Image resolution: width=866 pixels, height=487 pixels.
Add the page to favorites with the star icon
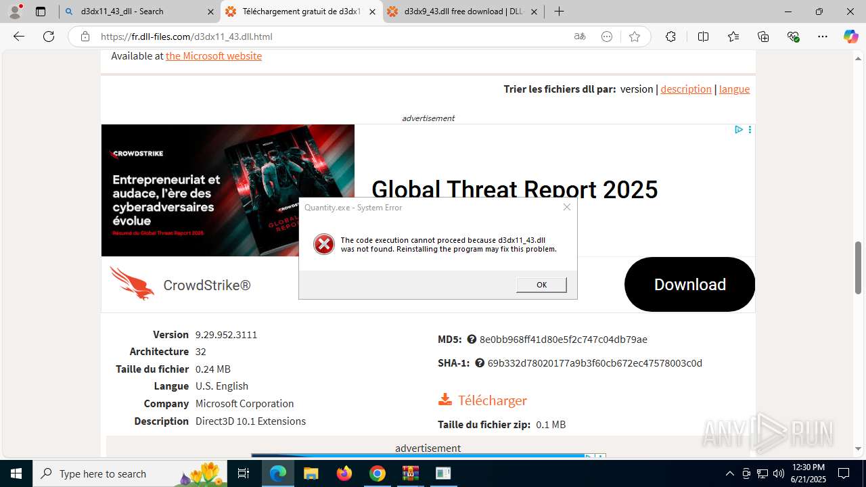(635, 37)
